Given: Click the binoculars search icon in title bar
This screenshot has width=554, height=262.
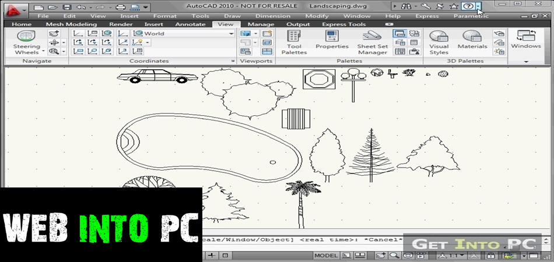Looking at the screenshot, I should click(406, 6).
